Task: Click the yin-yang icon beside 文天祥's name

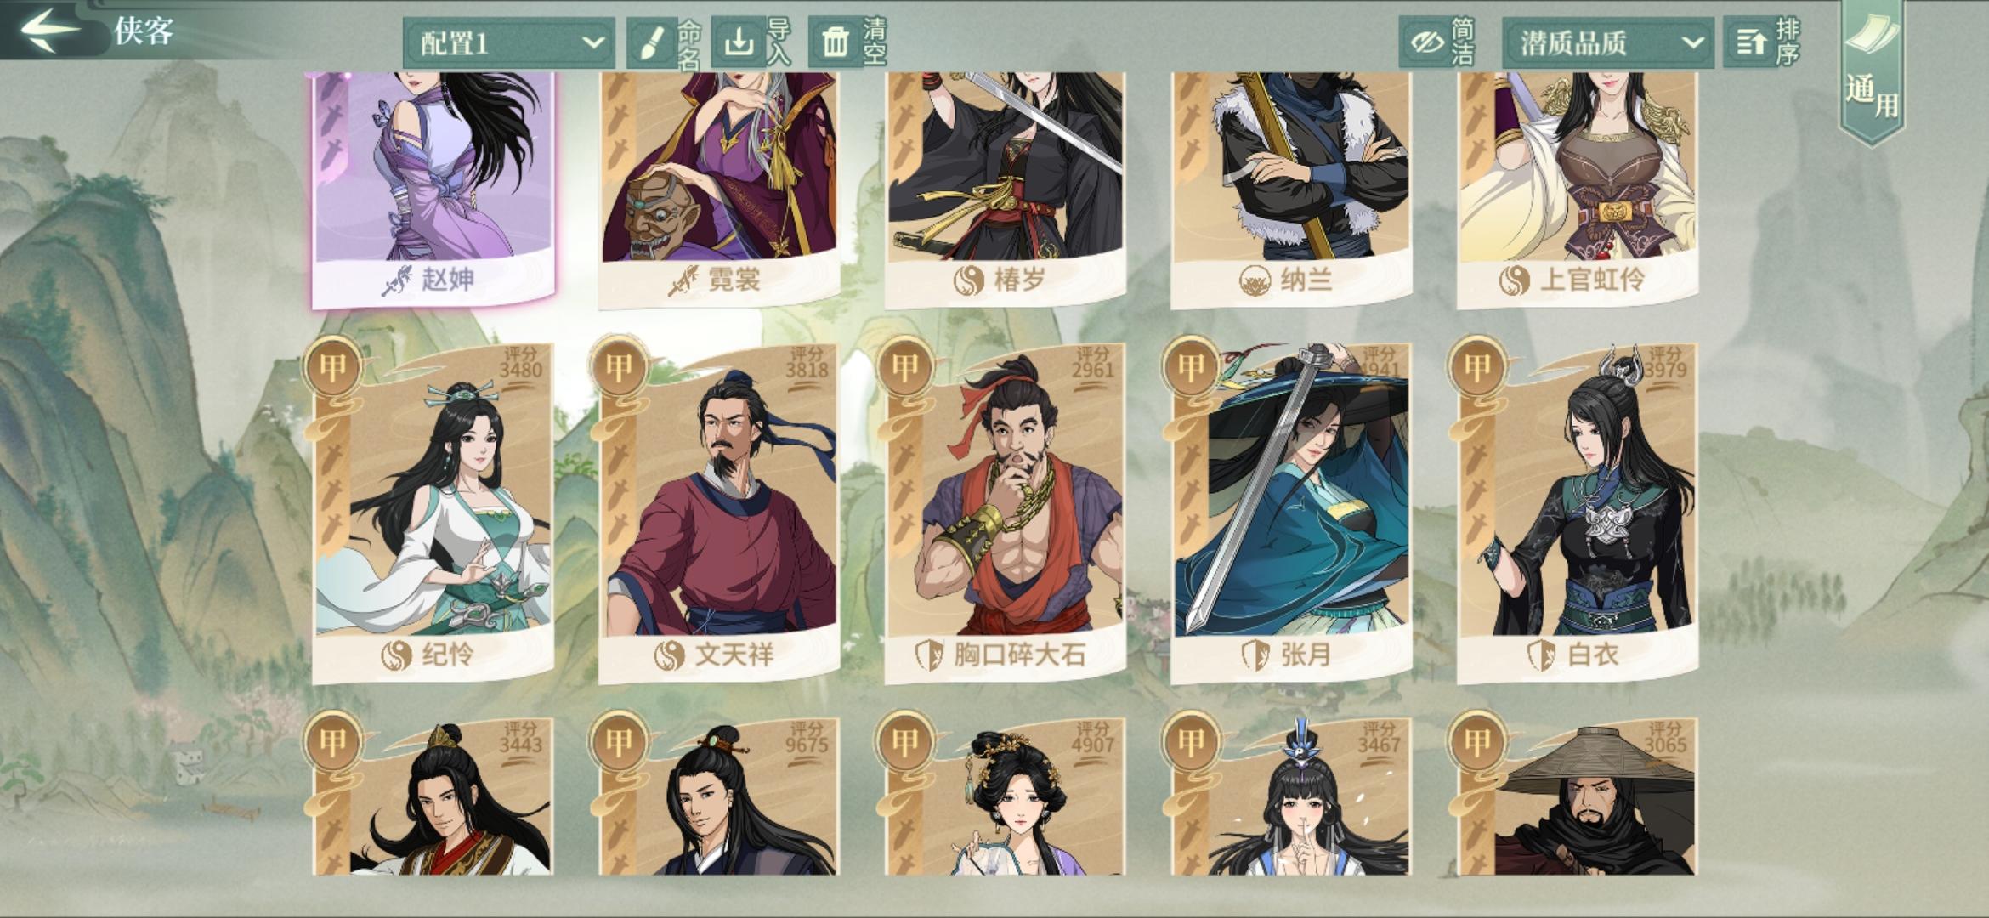Action: [670, 654]
